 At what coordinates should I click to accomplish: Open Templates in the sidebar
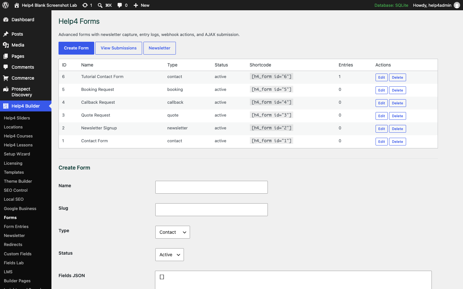tap(14, 172)
